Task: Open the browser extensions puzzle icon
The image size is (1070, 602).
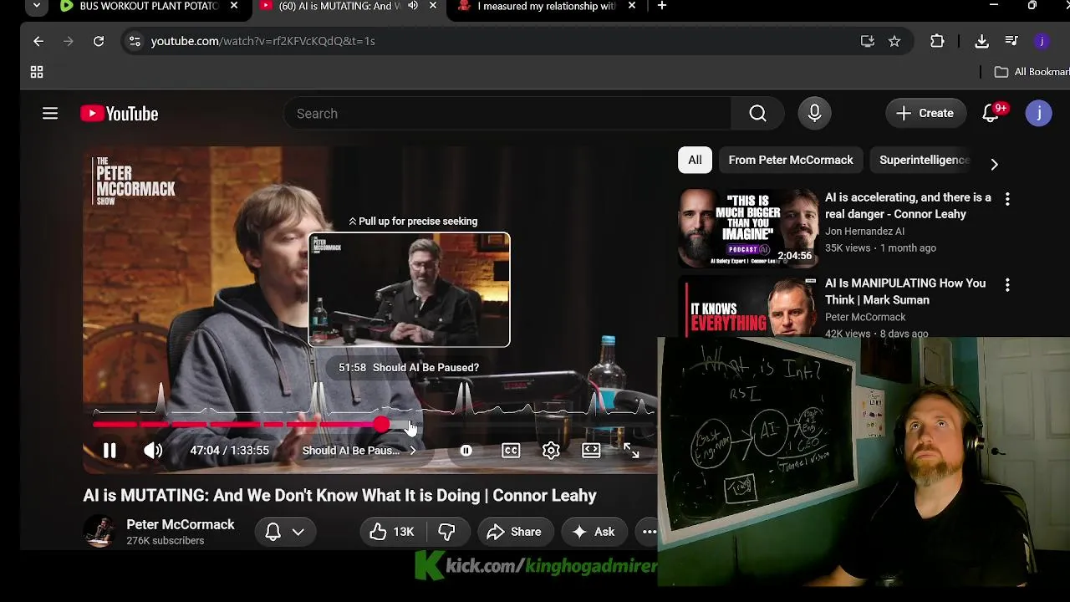Action: tap(937, 41)
